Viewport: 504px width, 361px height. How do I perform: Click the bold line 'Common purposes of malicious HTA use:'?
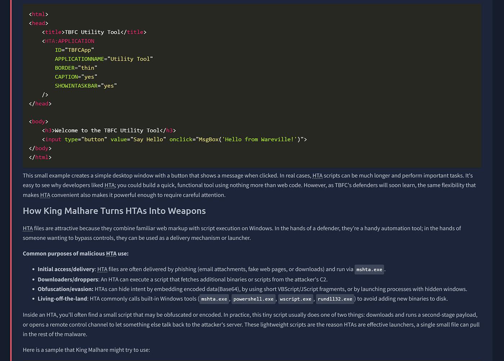point(76,254)
